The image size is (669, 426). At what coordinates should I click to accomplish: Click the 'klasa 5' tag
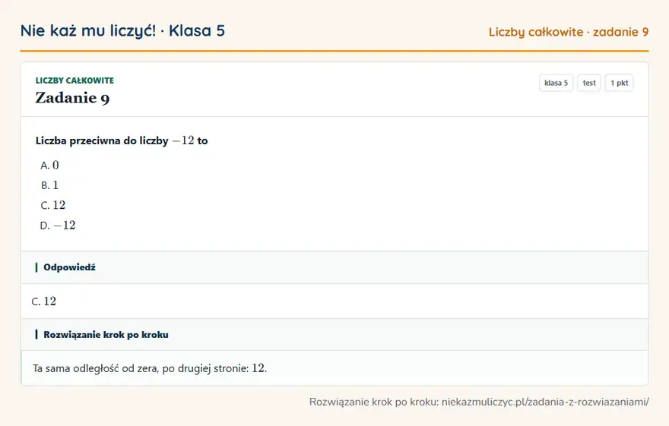[x=556, y=83]
